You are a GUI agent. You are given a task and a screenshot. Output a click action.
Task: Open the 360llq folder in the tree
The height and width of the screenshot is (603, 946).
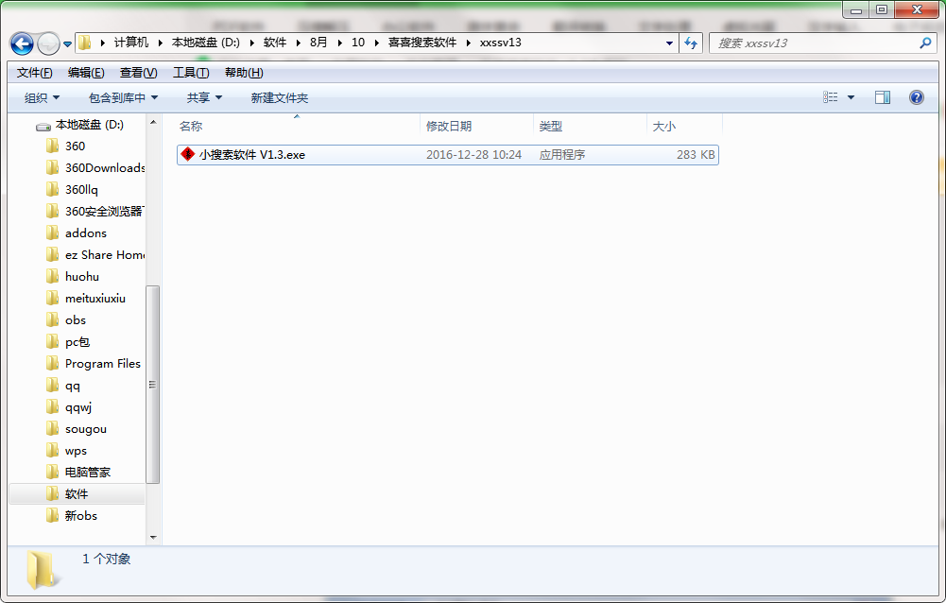pyautogui.click(x=81, y=190)
